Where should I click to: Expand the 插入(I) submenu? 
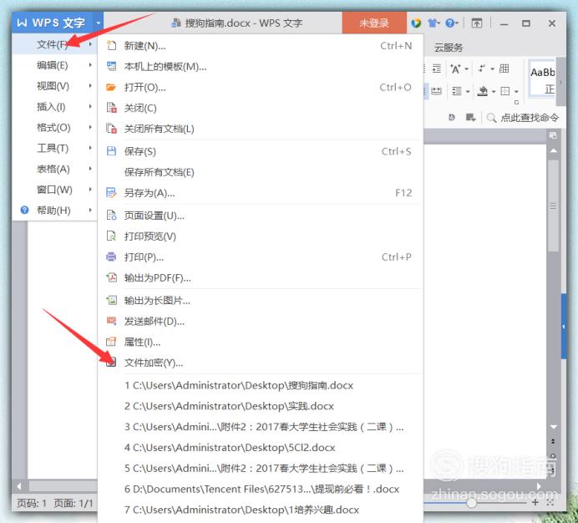point(54,107)
